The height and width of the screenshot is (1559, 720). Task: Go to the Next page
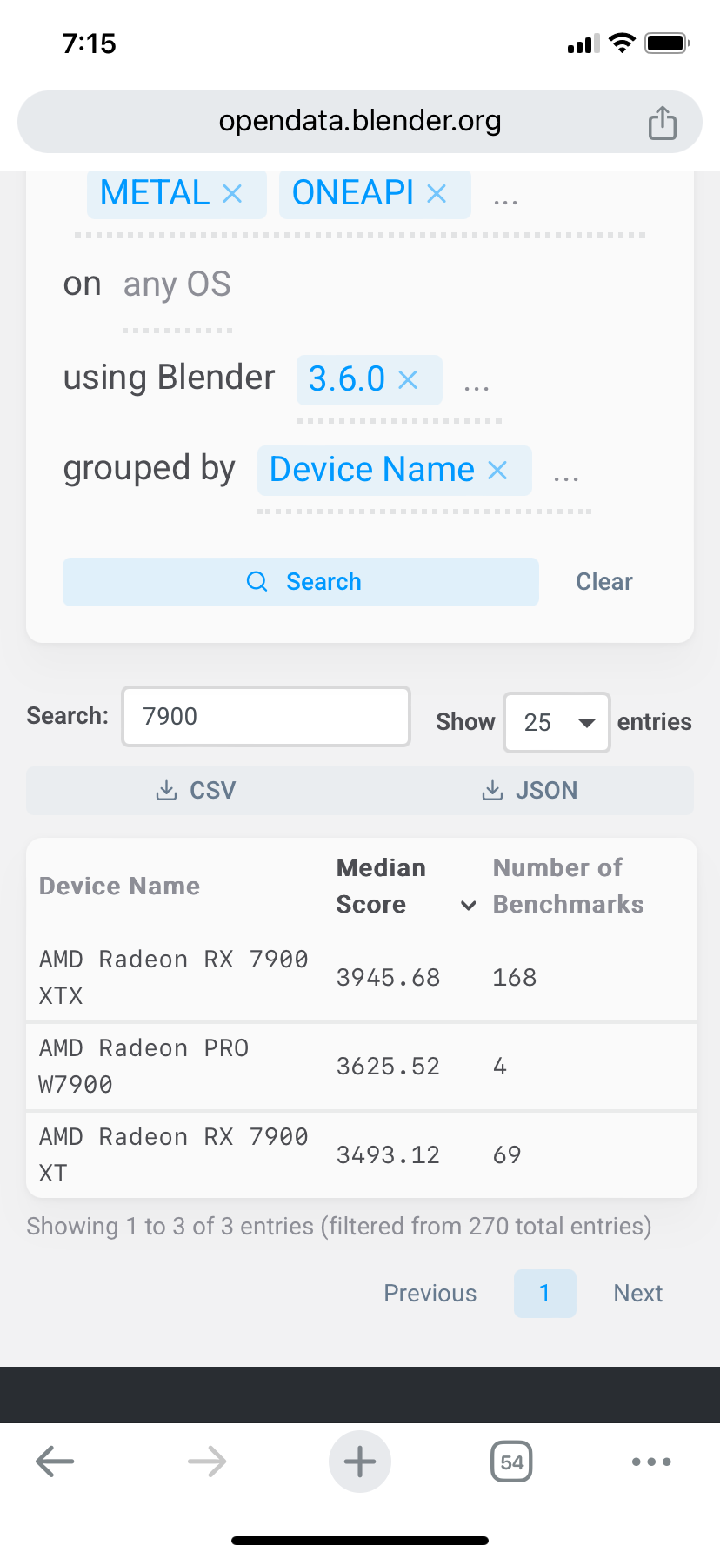tap(638, 1294)
